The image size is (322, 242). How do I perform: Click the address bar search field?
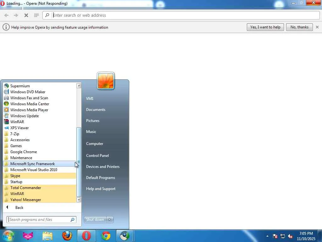click(x=181, y=15)
